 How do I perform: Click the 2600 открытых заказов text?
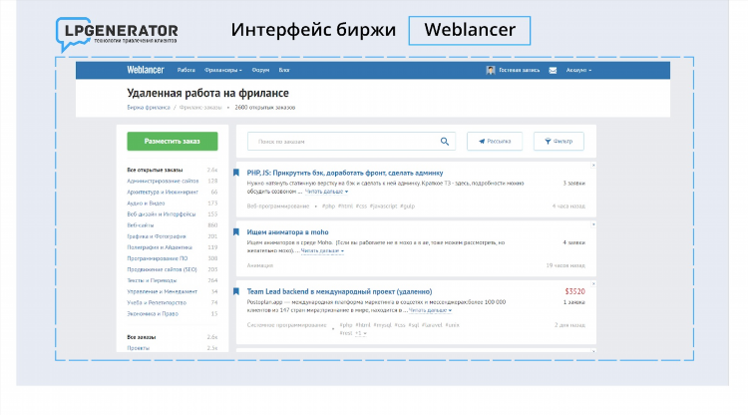[x=264, y=108]
